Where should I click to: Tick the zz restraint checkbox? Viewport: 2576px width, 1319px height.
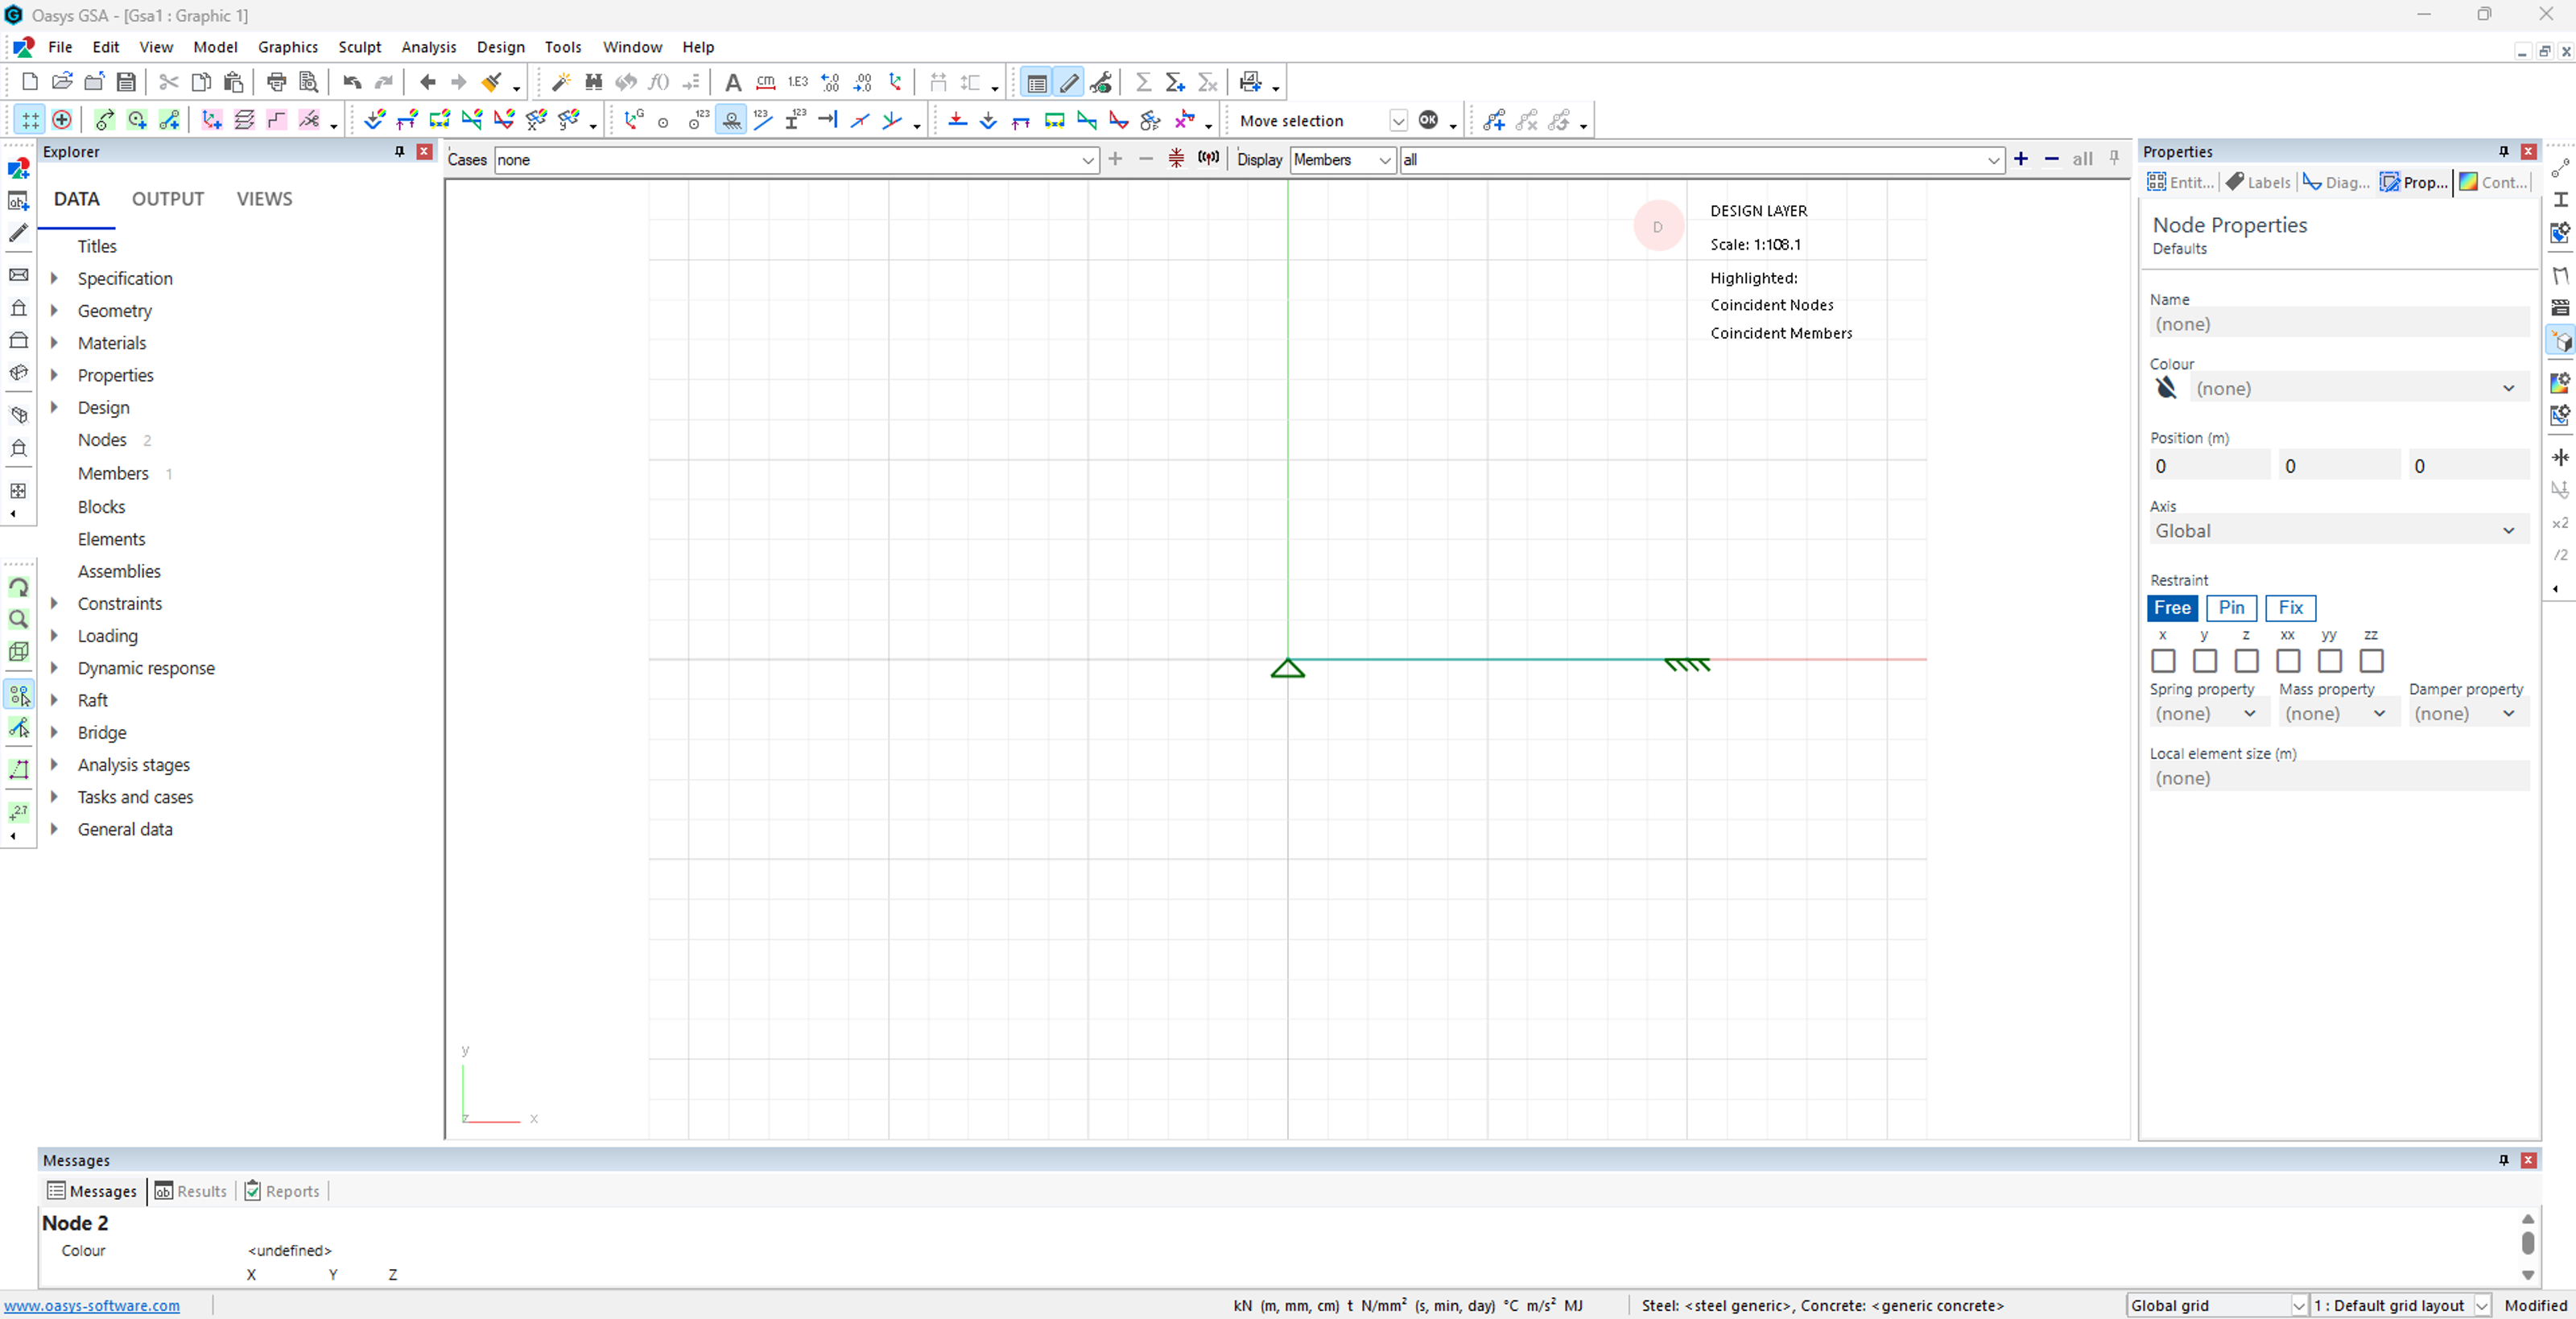pyautogui.click(x=2371, y=661)
